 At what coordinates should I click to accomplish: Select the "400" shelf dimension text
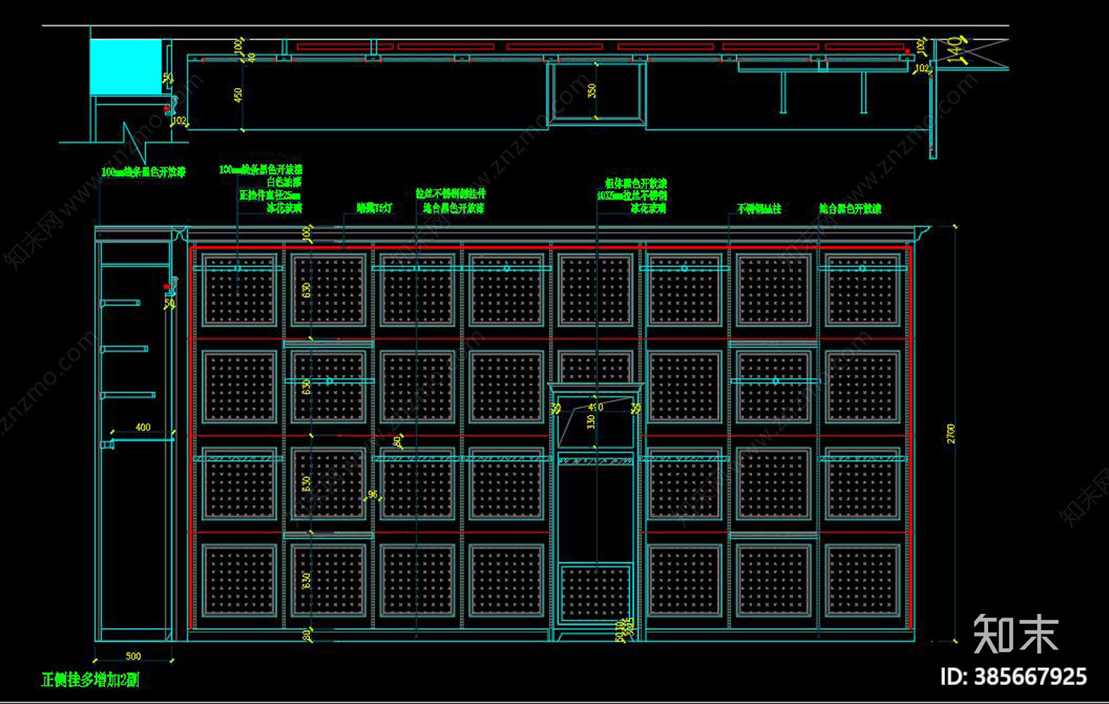pyautogui.click(x=143, y=427)
